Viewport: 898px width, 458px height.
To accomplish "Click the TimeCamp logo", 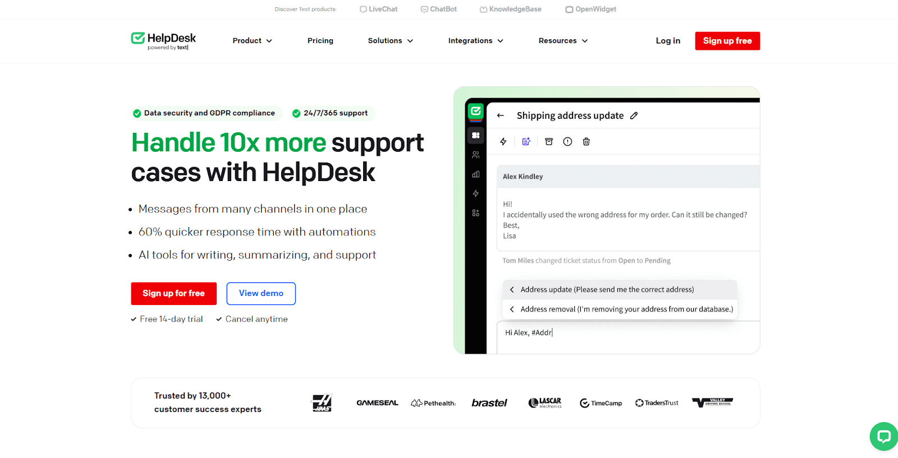I will (x=601, y=403).
